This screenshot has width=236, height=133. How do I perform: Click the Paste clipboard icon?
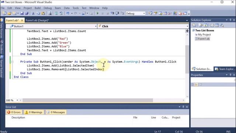pyautogui.click(x=43, y=13)
